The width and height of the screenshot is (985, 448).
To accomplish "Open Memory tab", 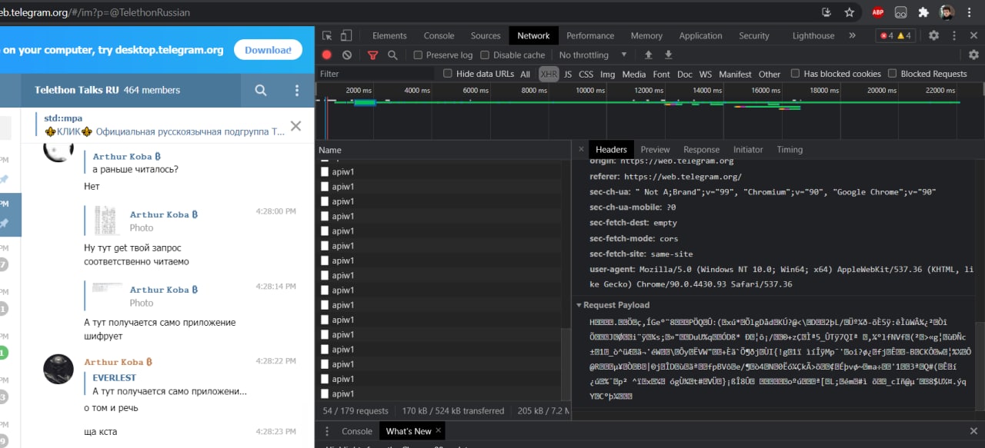I will point(646,35).
